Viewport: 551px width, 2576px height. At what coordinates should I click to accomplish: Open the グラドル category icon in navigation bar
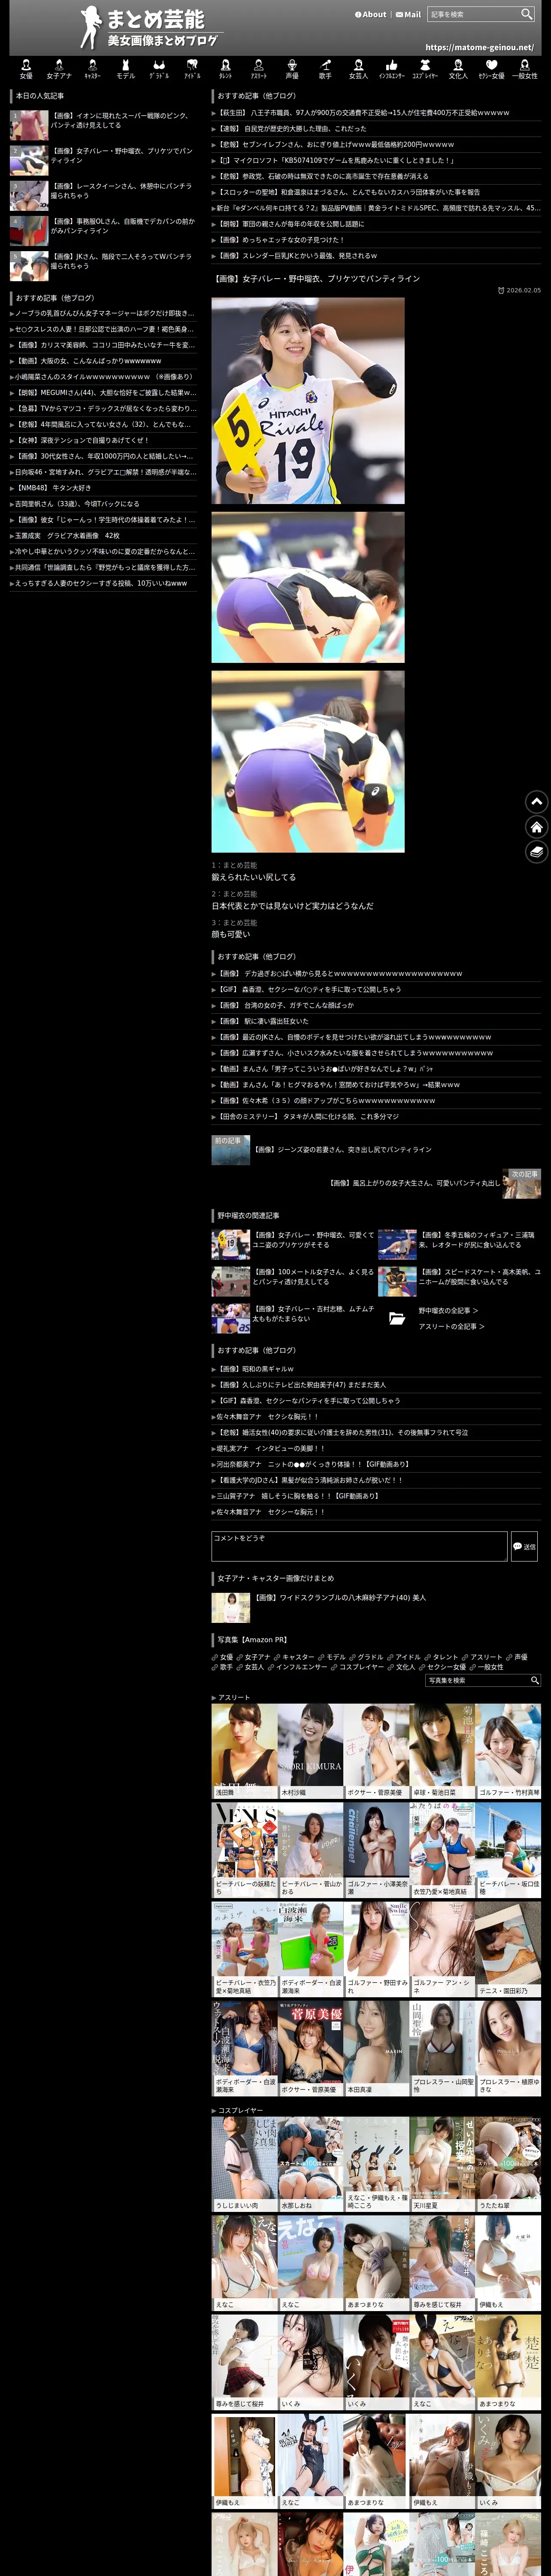click(x=159, y=69)
